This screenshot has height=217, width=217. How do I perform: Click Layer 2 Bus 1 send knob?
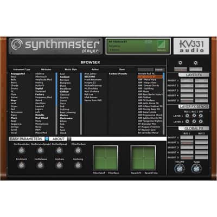[187, 122]
